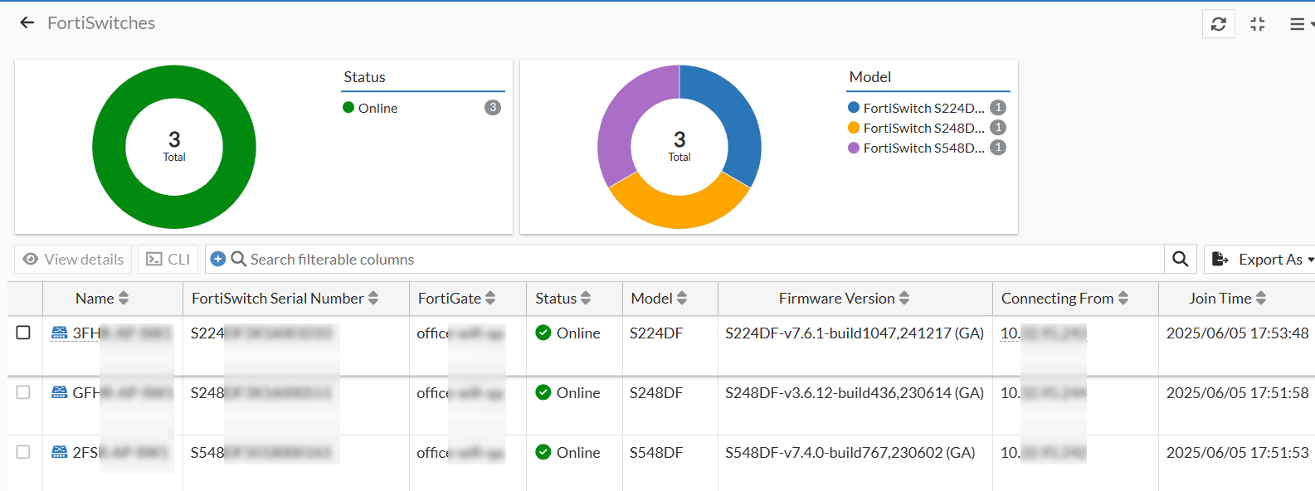Click the magnifier search button

coord(1180,260)
